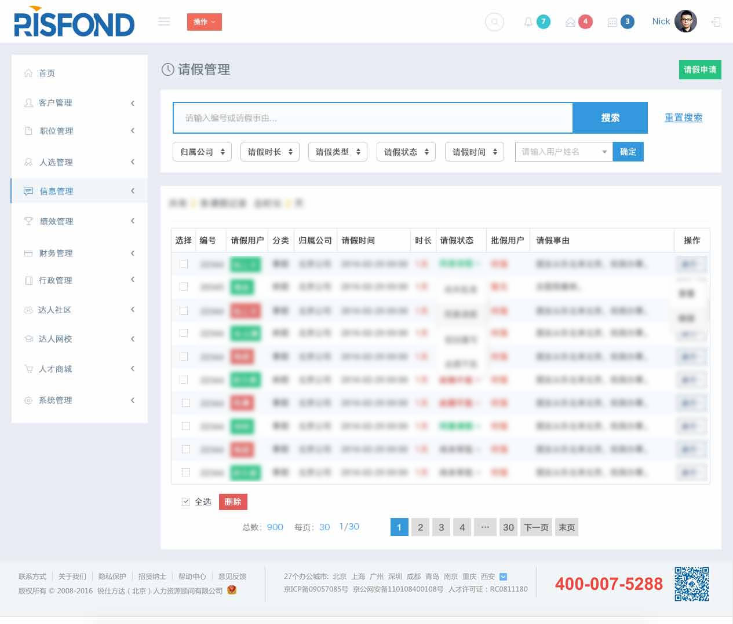Screen dimensions: 733x624
Task: Click the 重置搜索 link
Action: tap(683, 118)
